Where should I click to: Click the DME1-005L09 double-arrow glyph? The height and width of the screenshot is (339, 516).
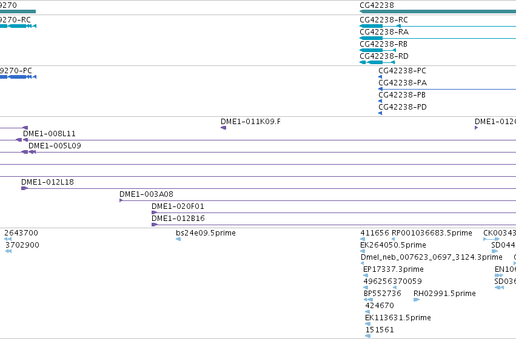coord(32,152)
